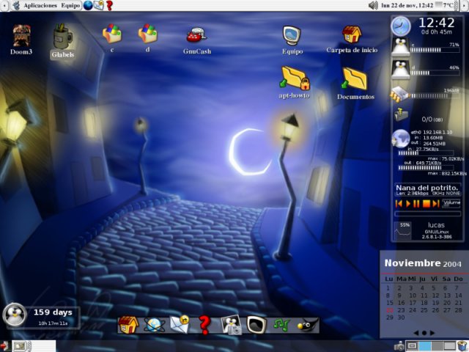Viewport: 469px width, 352px height.
Task: Click the stop button in music widget
Action: [425, 203]
